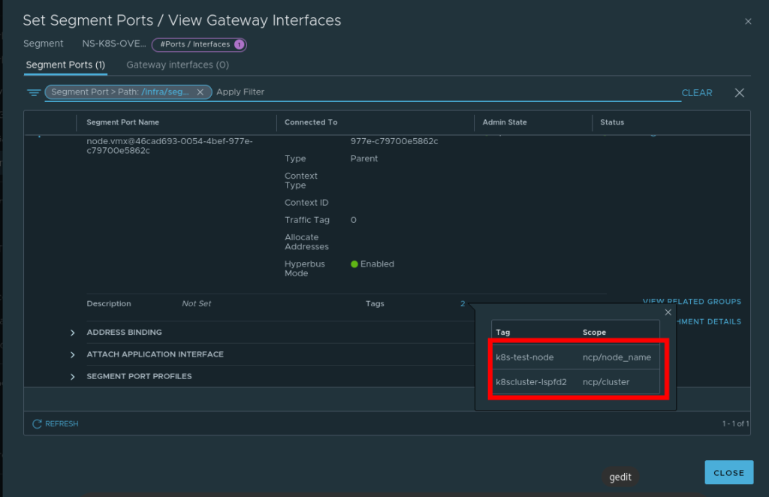Click the Scope column header in popup

tap(594, 333)
